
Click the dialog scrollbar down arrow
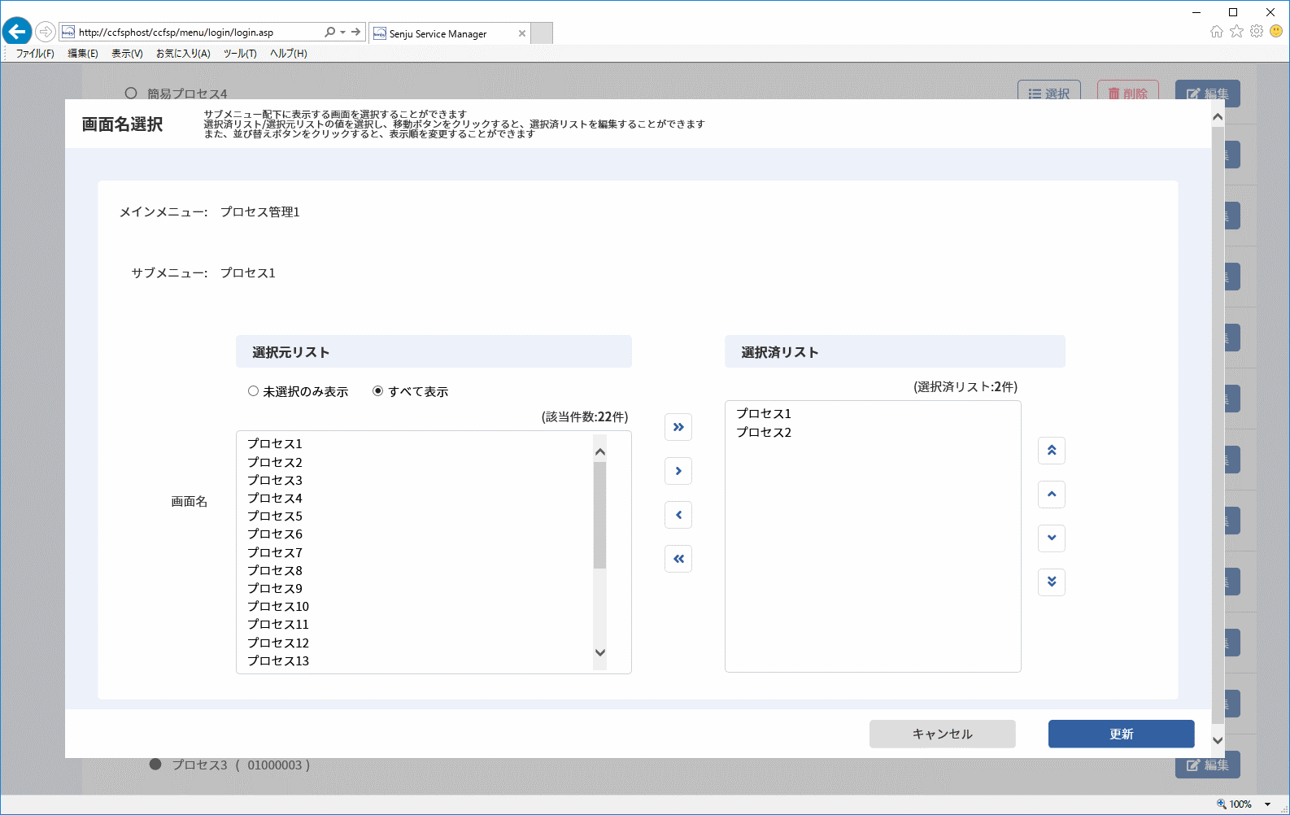1218,740
